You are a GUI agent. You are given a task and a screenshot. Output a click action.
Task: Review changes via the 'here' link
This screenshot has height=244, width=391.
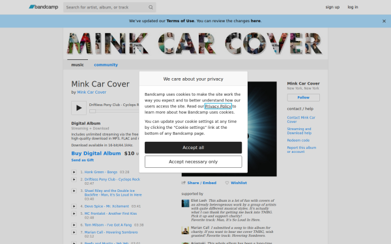[255, 21]
